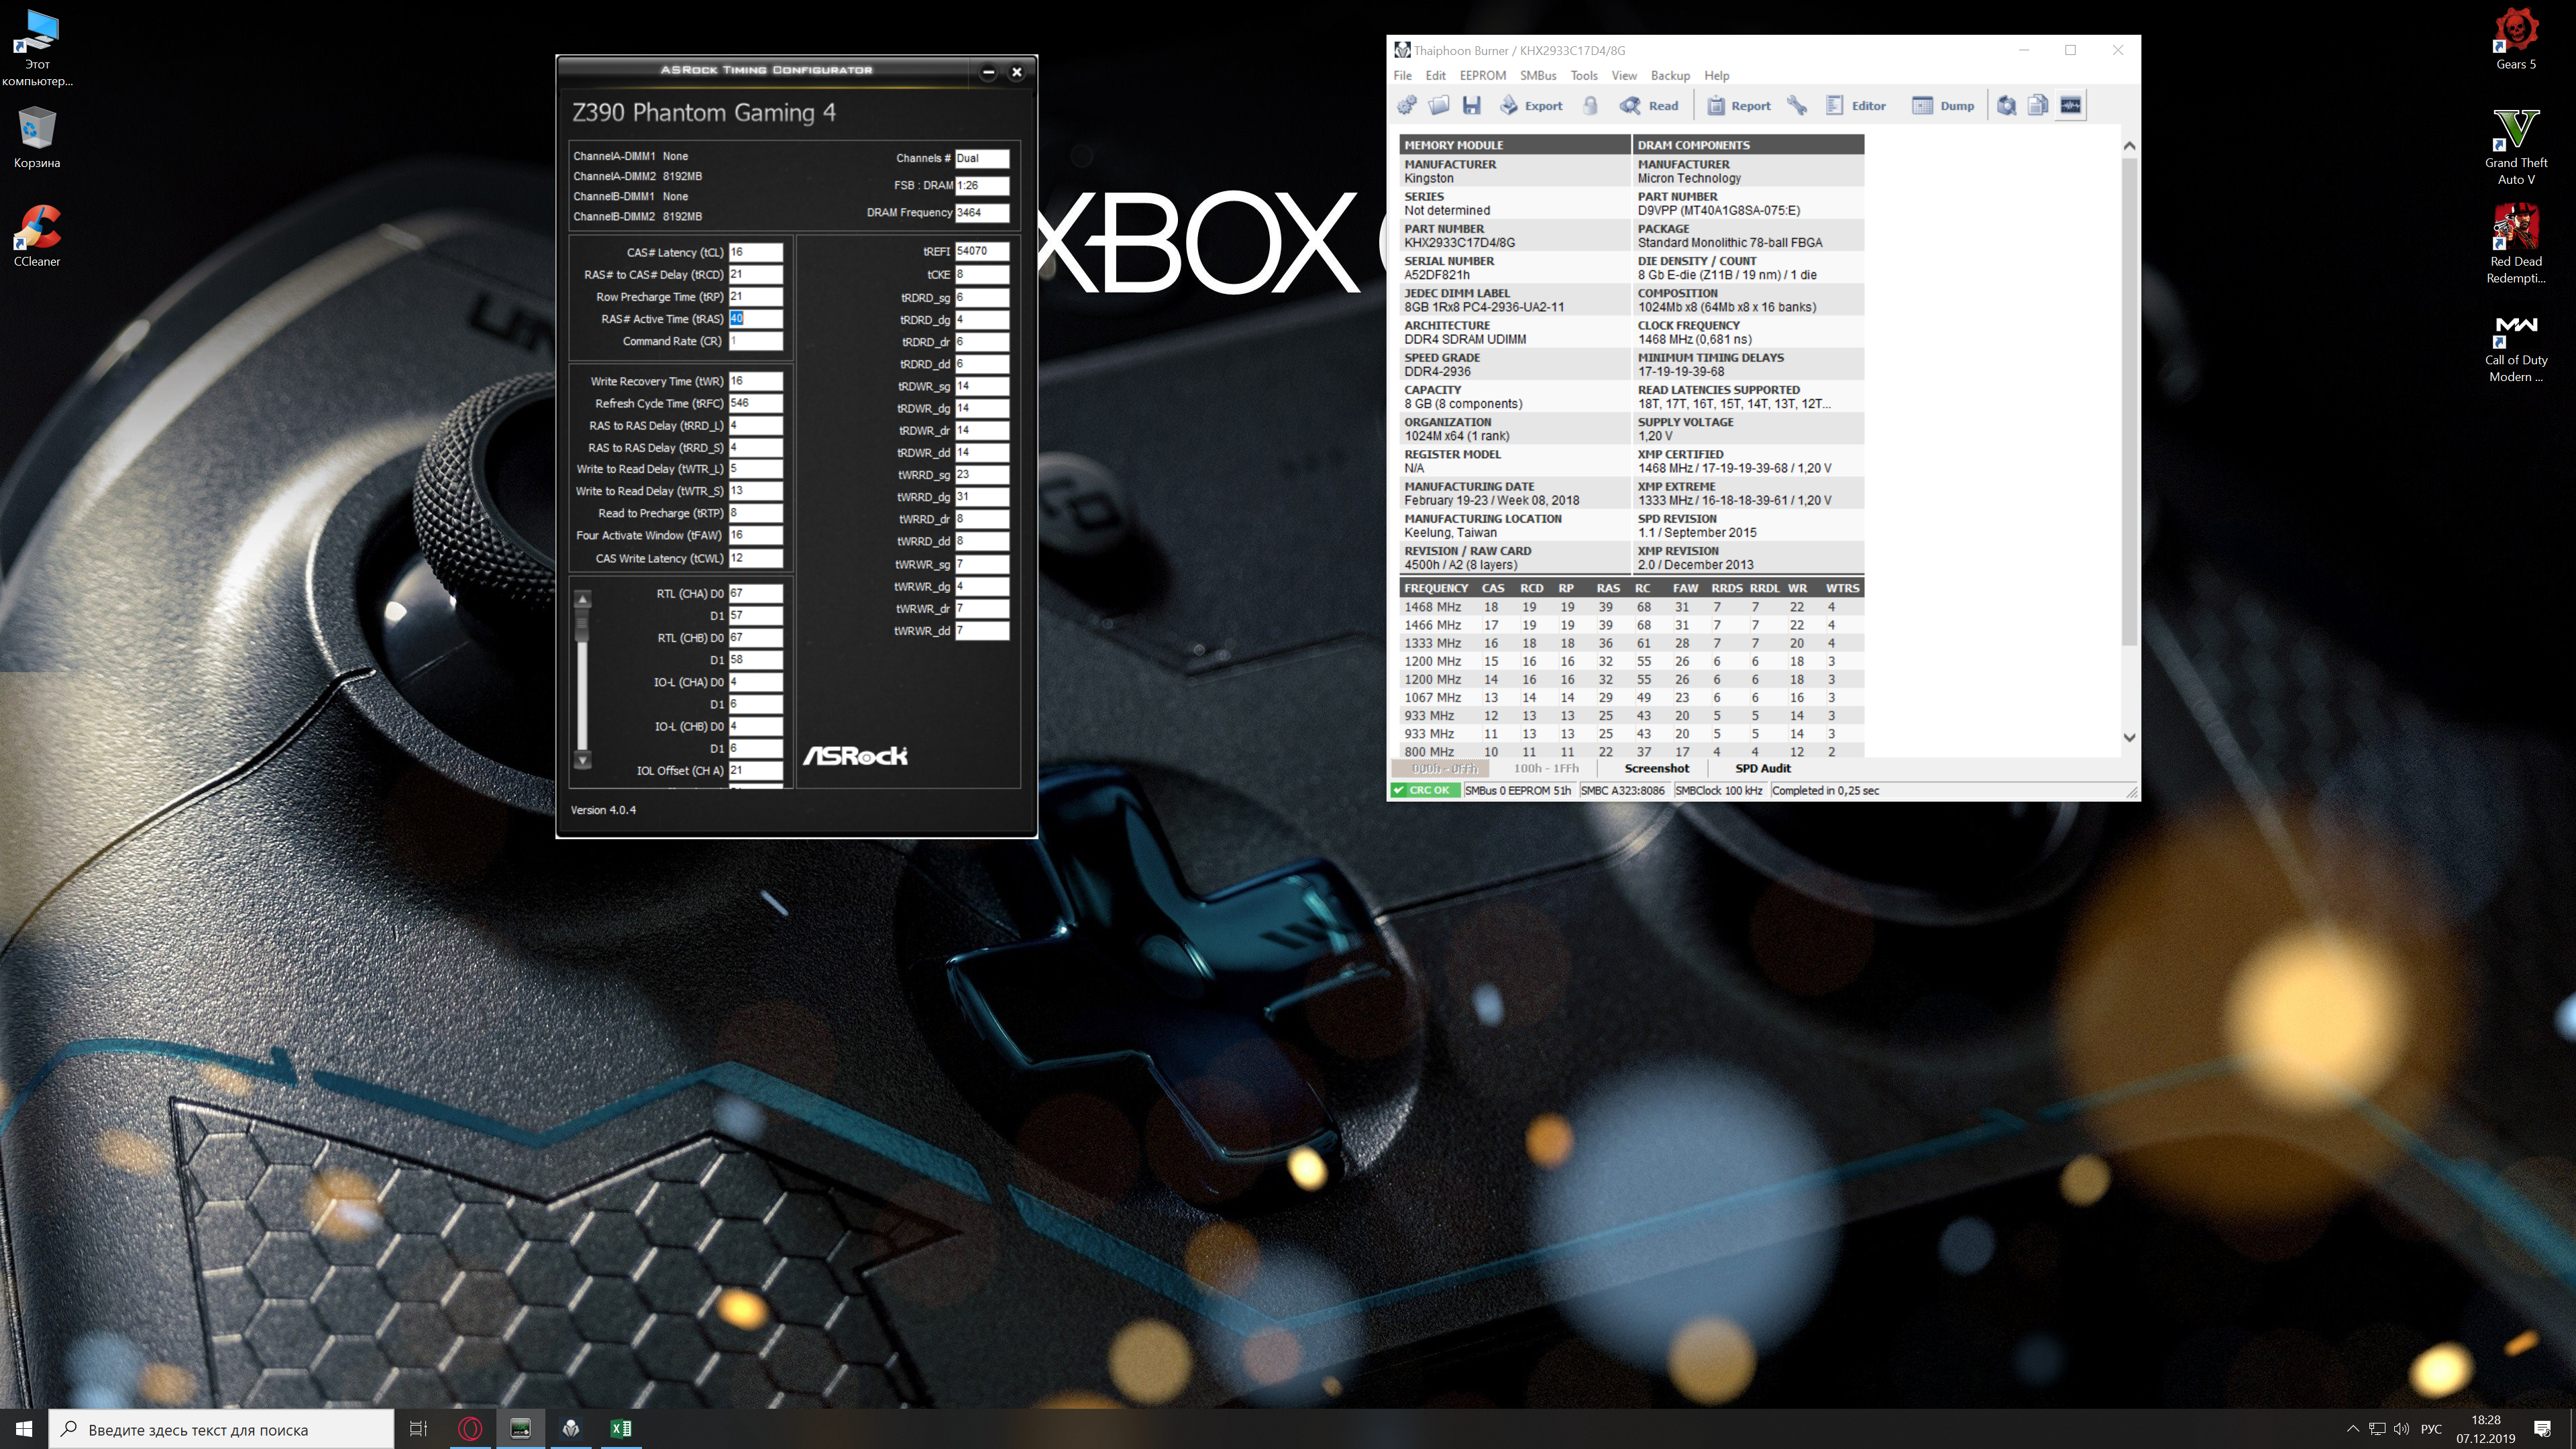Viewport: 2576px width, 1449px height.
Task: Click the wrench tool icon
Action: (1797, 105)
